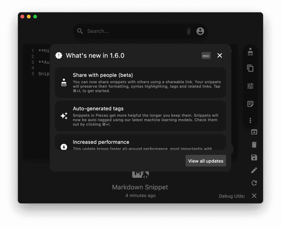The image size is (281, 227).
Task: Open the annotations panel icon
Action: (250, 103)
